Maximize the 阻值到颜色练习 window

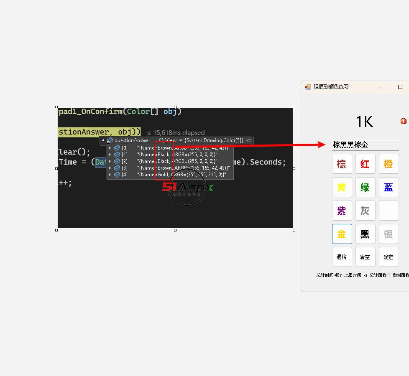400,87
